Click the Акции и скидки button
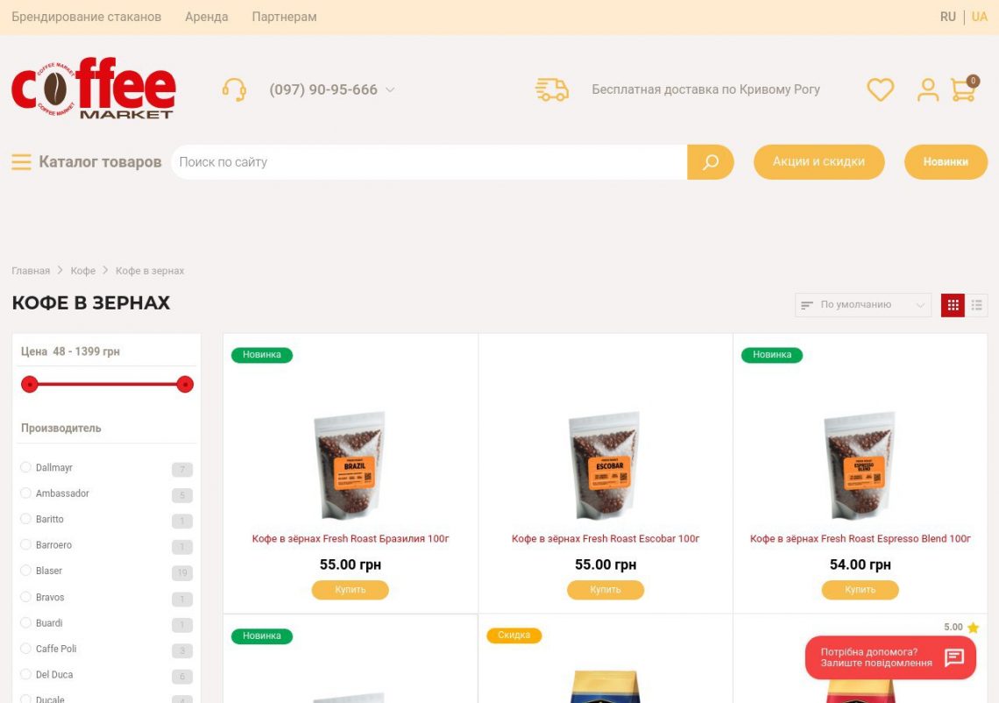 point(818,162)
